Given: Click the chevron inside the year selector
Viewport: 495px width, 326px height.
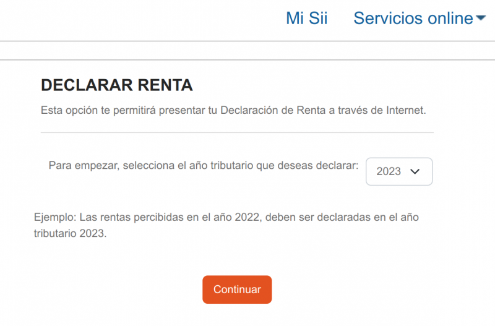Looking at the screenshot, I should point(415,171).
